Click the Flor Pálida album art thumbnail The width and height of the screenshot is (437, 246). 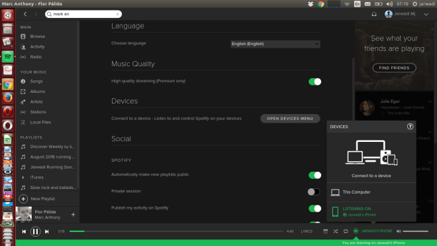(x=24, y=214)
